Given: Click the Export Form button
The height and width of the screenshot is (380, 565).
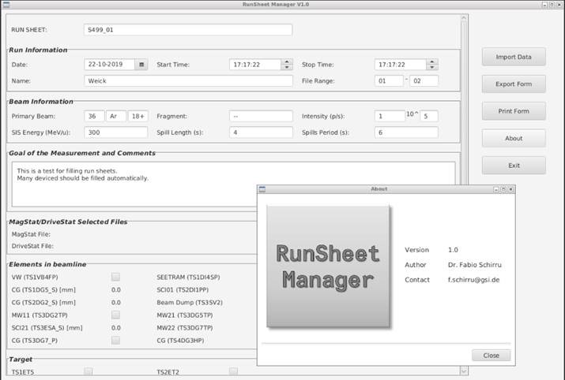Looking at the screenshot, I should [514, 84].
